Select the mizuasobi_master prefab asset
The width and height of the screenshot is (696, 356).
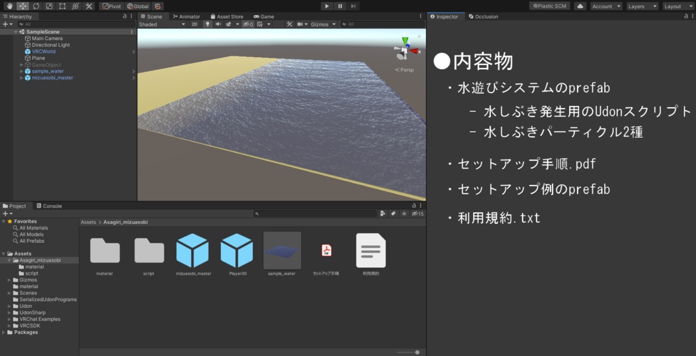tap(193, 254)
